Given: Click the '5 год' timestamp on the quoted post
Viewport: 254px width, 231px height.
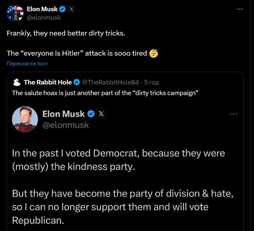Looking at the screenshot, I should 151,82.
